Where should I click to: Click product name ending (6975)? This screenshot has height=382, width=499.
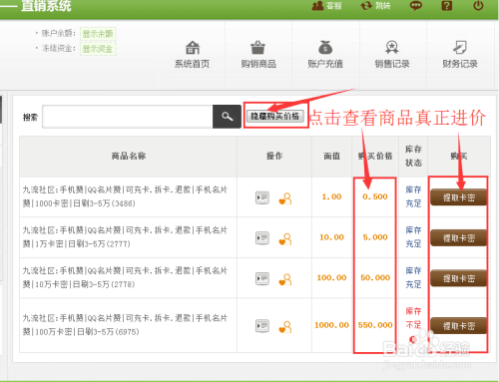point(125,325)
